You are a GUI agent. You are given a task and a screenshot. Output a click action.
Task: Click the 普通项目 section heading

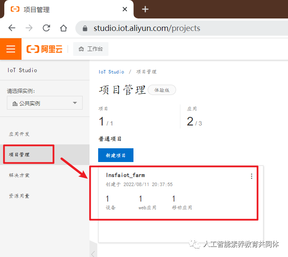pyautogui.click(x=110, y=139)
